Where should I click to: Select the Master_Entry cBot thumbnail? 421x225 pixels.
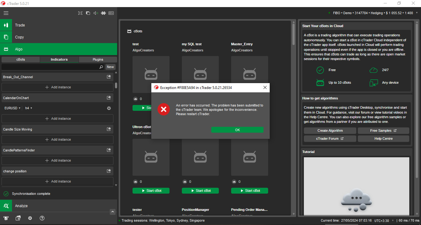(250, 74)
